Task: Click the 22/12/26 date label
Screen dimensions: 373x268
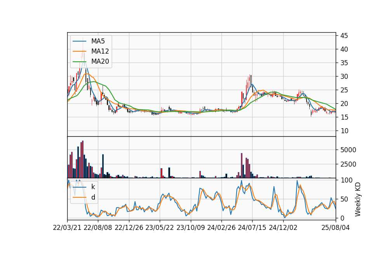Action: pyautogui.click(x=129, y=228)
